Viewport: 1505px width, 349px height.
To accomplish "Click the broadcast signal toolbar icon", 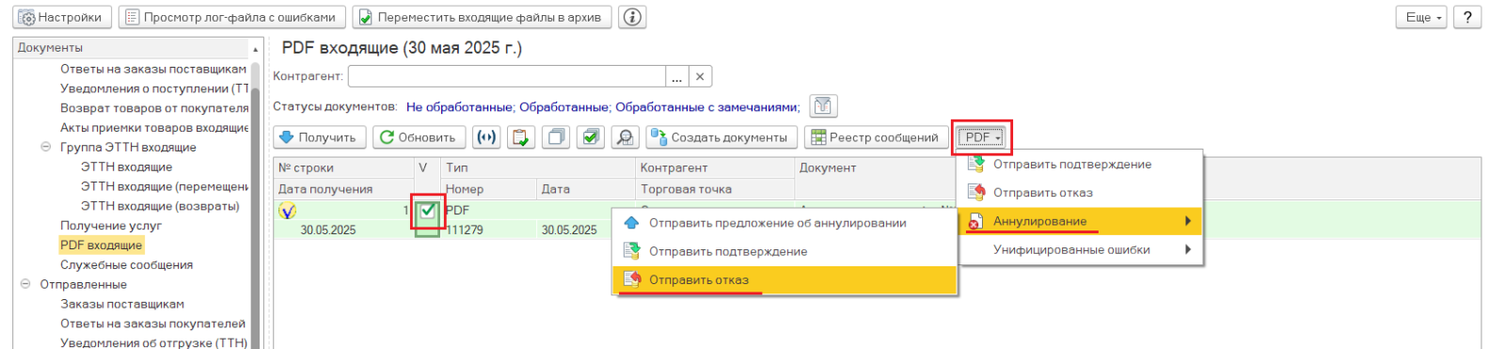I will pos(486,137).
